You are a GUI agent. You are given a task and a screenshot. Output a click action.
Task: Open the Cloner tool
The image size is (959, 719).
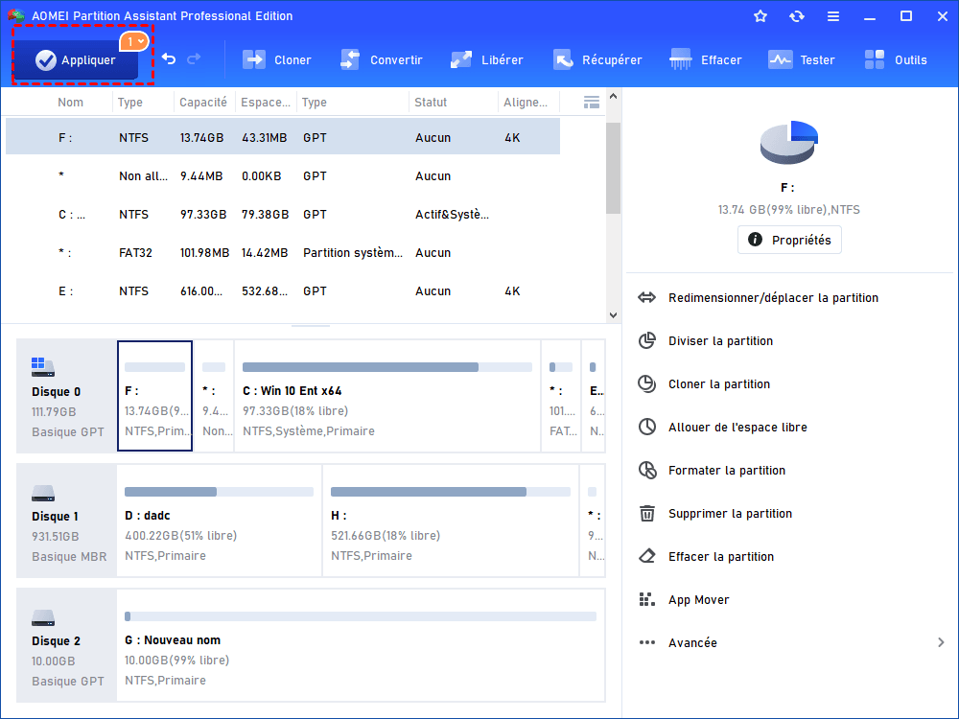(x=276, y=59)
